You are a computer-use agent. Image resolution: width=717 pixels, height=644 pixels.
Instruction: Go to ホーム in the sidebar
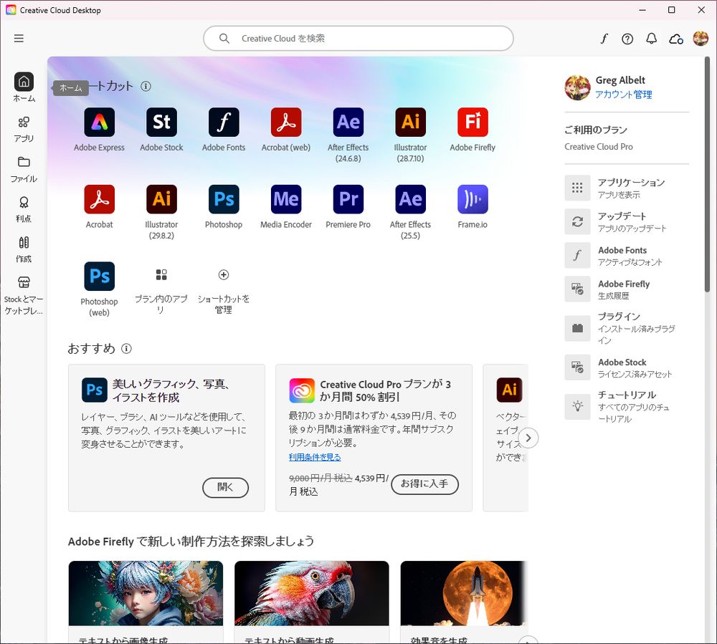click(x=24, y=87)
